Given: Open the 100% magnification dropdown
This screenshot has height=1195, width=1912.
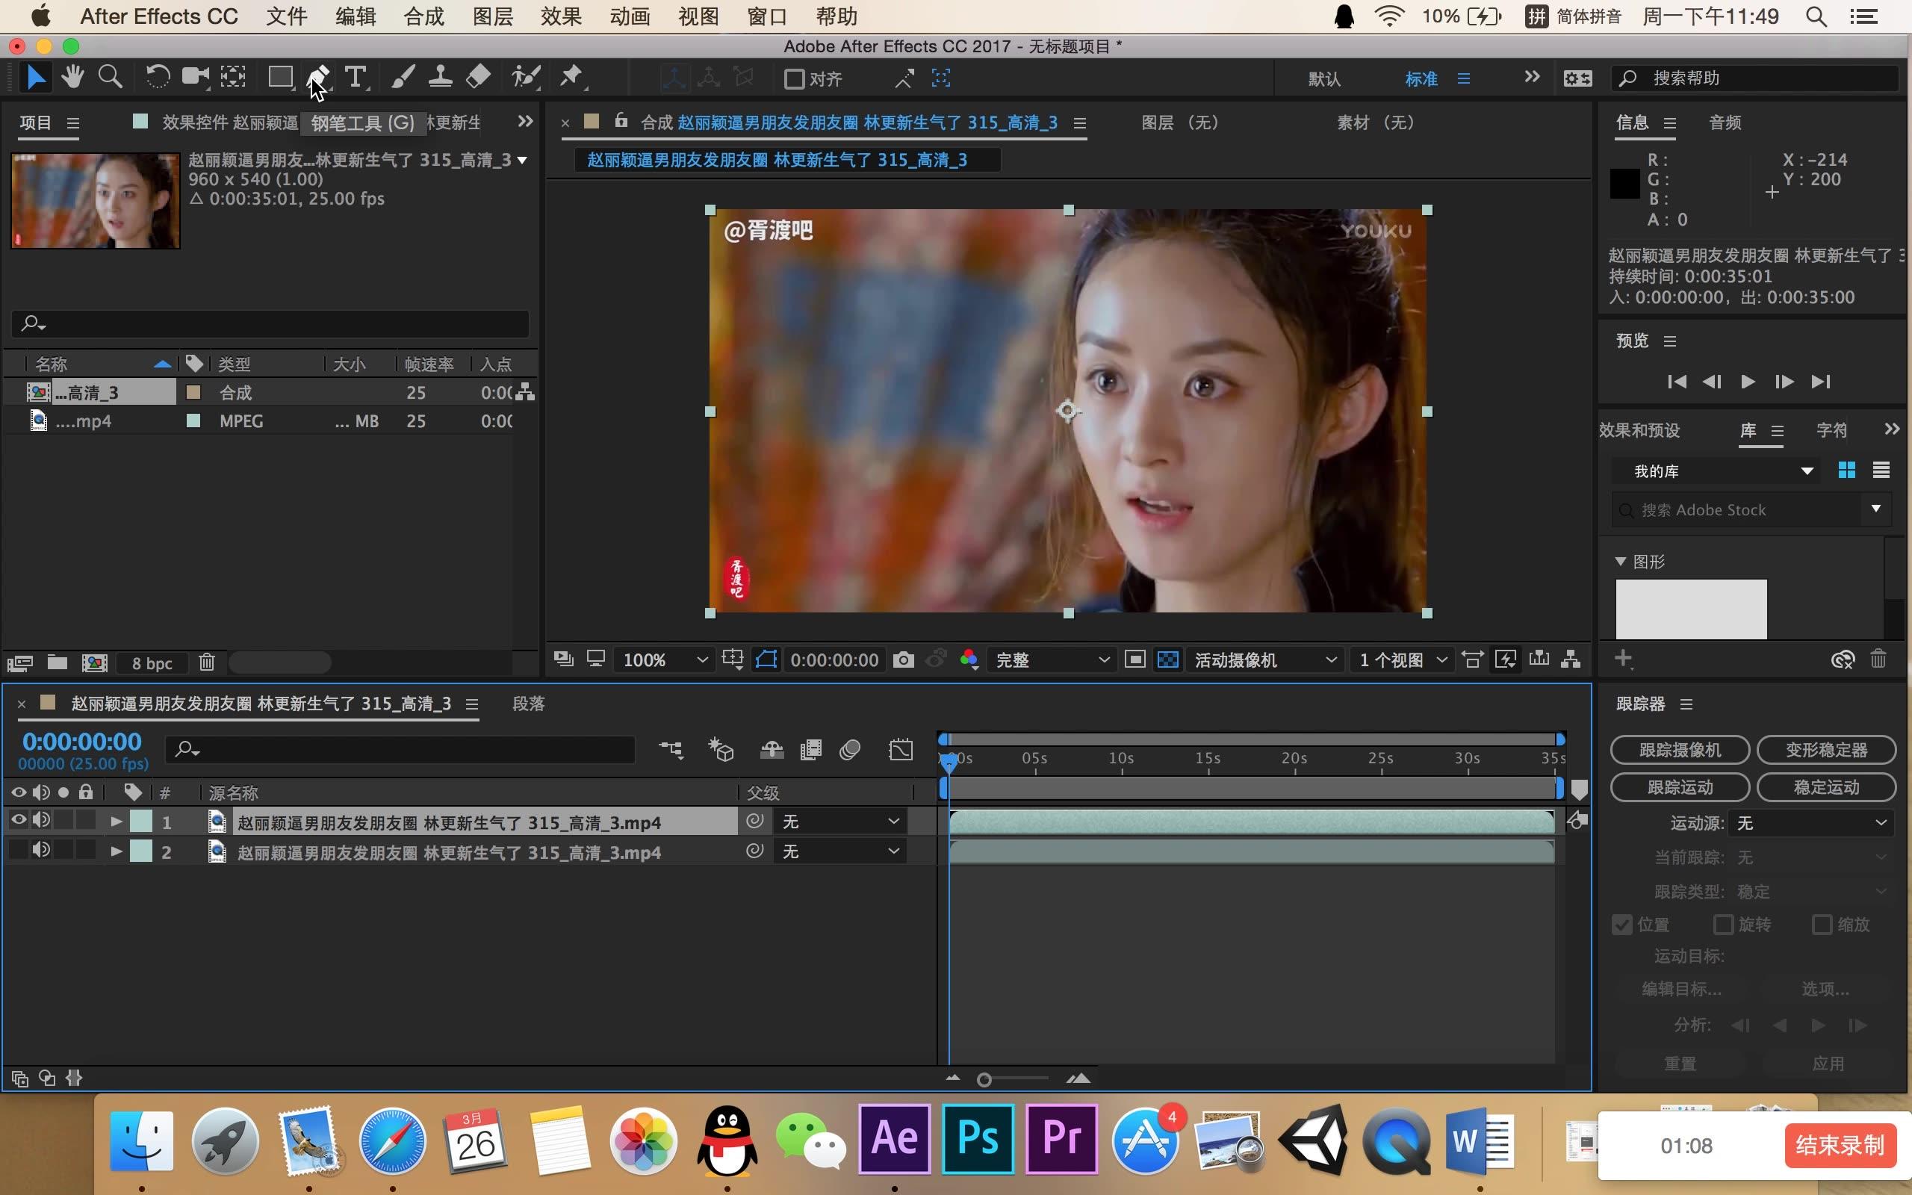Looking at the screenshot, I should 665,660.
